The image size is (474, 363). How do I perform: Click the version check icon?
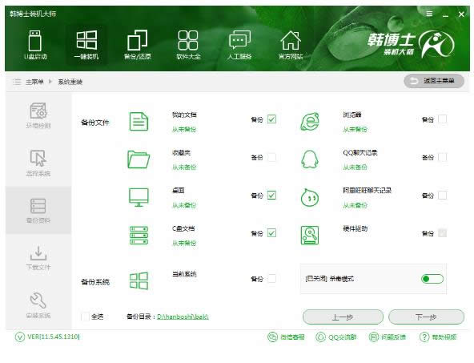click(20, 337)
